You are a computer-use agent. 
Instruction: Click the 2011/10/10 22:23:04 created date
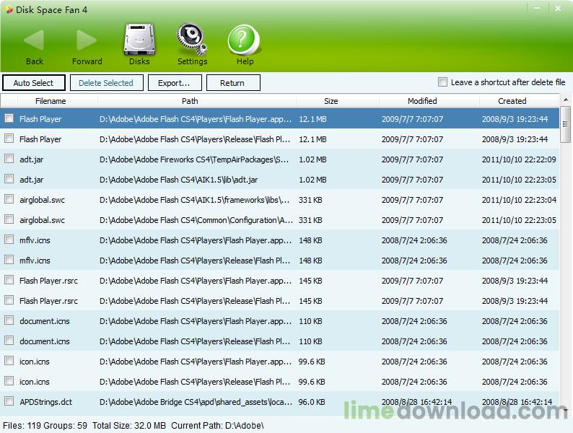tap(519, 200)
